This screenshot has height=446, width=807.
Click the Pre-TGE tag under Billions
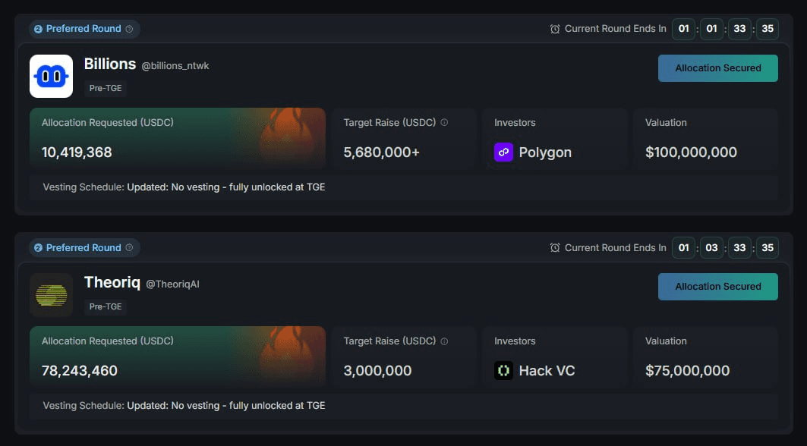(106, 88)
